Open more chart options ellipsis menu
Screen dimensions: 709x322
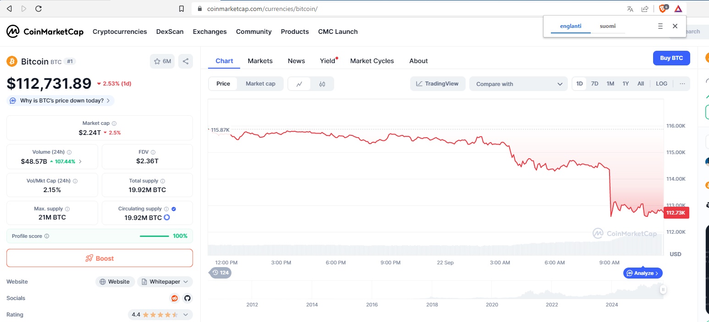click(682, 84)
